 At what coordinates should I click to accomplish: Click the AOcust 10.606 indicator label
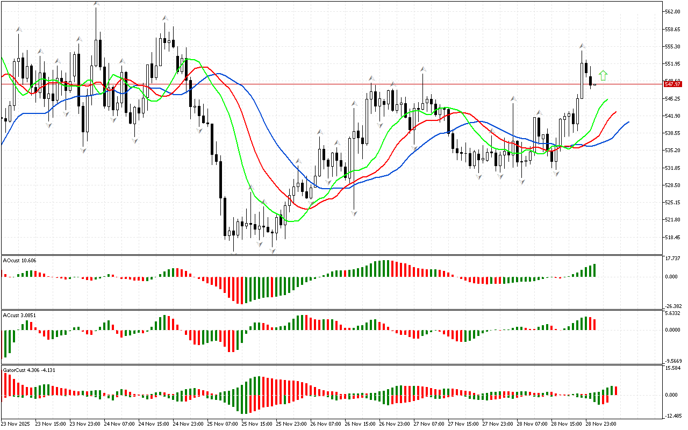[x=20, y=260]
